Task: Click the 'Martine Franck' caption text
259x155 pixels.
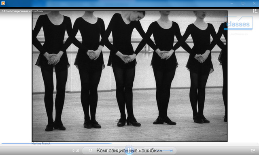Action: [41, 143]
